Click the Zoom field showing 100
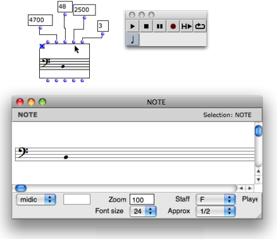Screen dimensions: 277x239 [142, 199]
